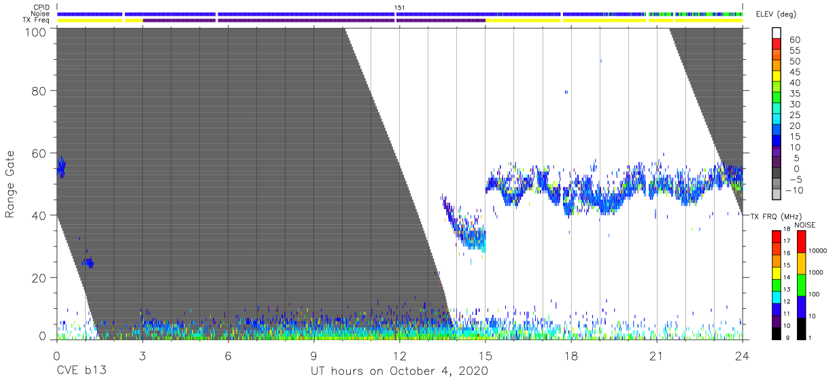Click the x-axis hour tick '12'
Screen dimensions: 835x385
pos(399,355)
